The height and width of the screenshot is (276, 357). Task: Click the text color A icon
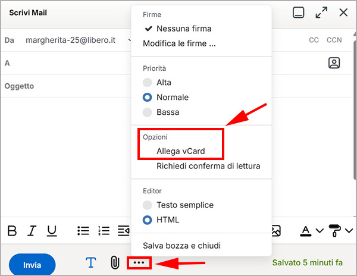(306, 231)
